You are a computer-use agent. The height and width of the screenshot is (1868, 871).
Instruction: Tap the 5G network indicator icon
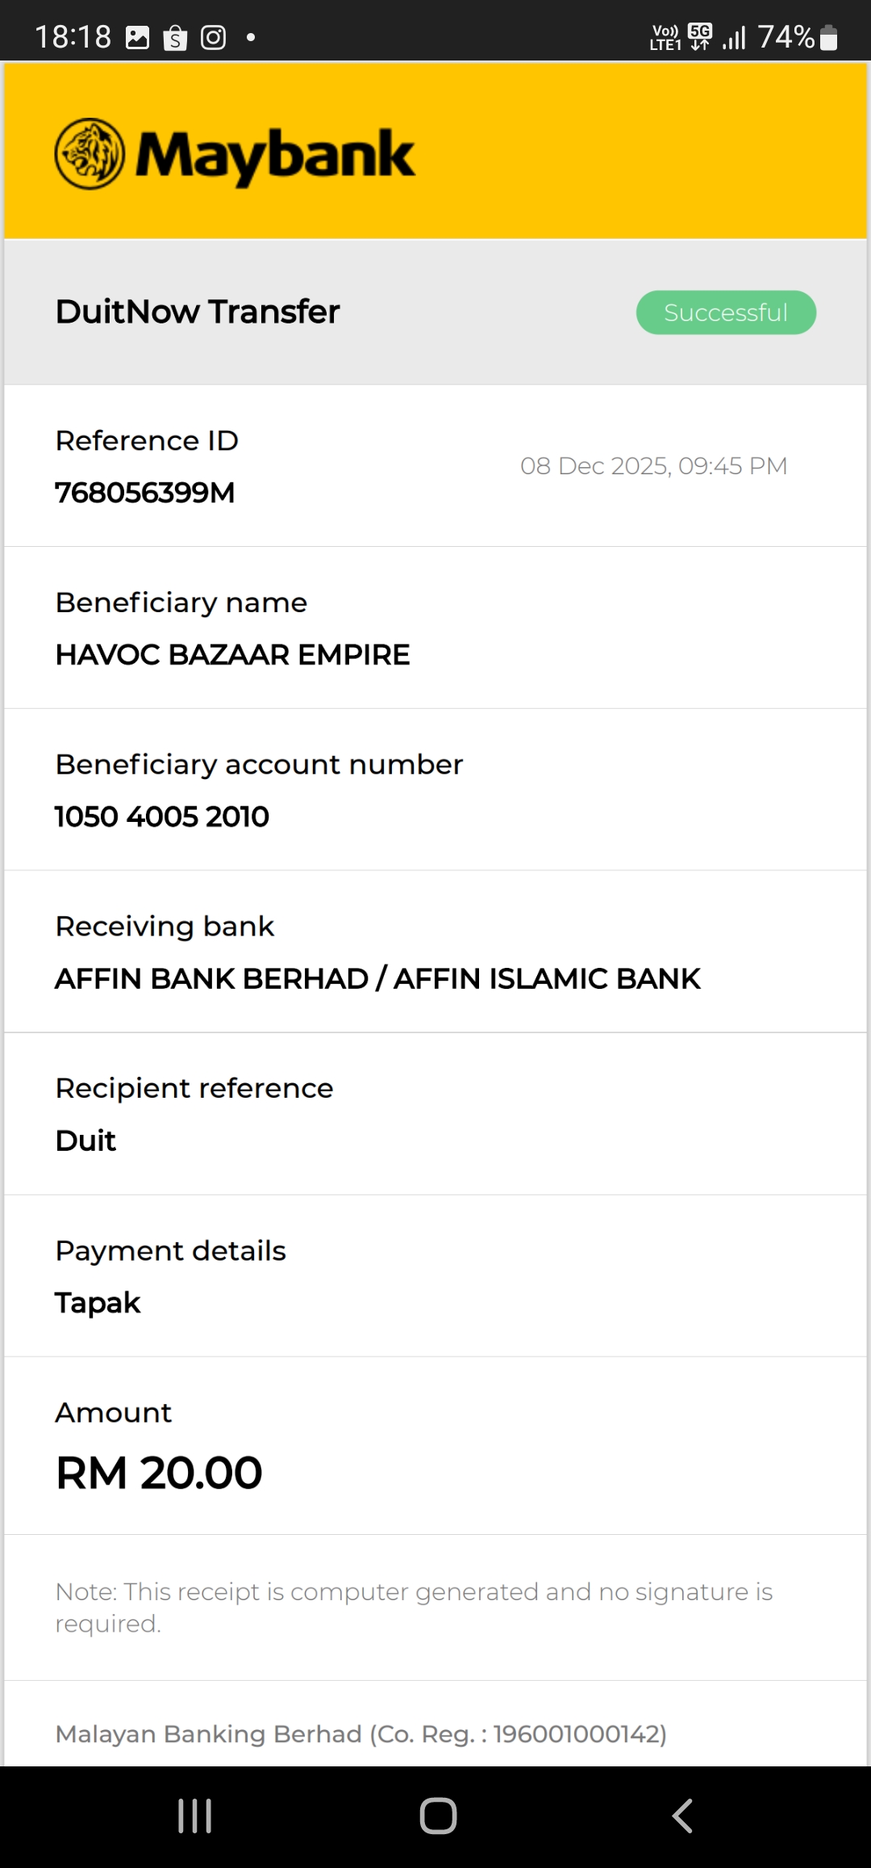click(700, 36)
